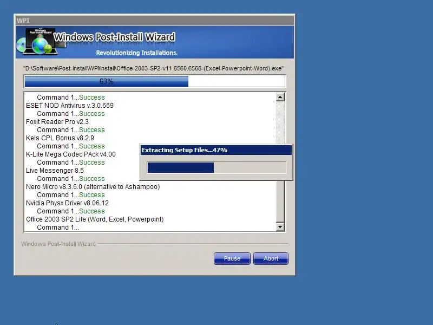Select the Live Messenger 8.5 entry
This screenshot has width=433, height=325.
click(55, 171)
